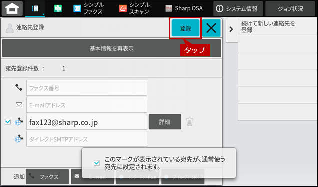
Task: Click the phone icon beside fax number
Action: point(19,87)
